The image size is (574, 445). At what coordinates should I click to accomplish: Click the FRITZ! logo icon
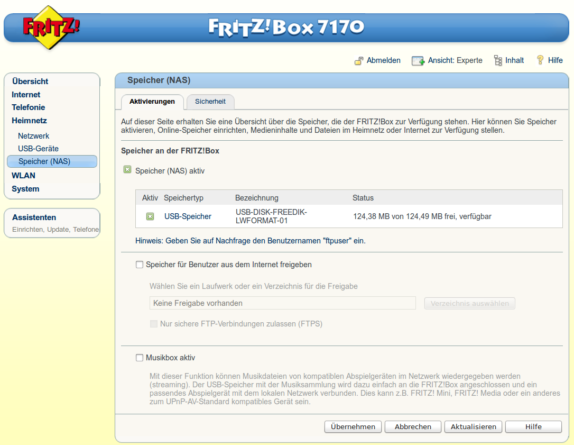point(50,27)
